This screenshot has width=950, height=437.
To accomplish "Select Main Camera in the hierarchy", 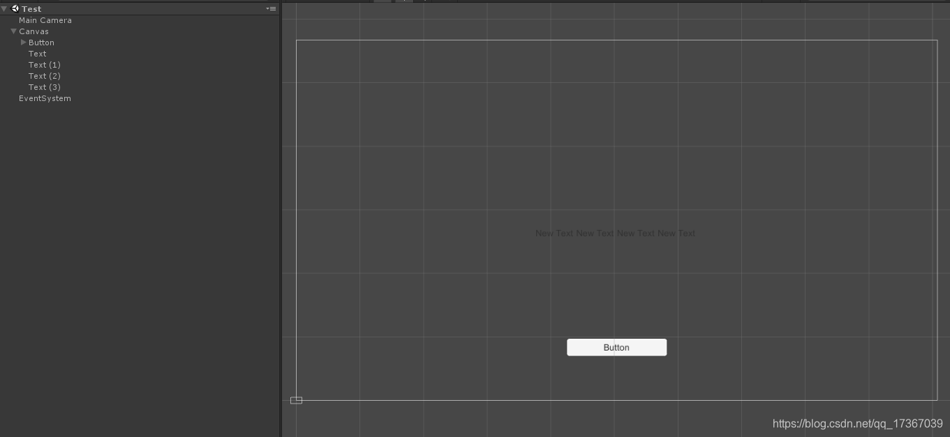I will pyautogui.click(x=45, y=20).
